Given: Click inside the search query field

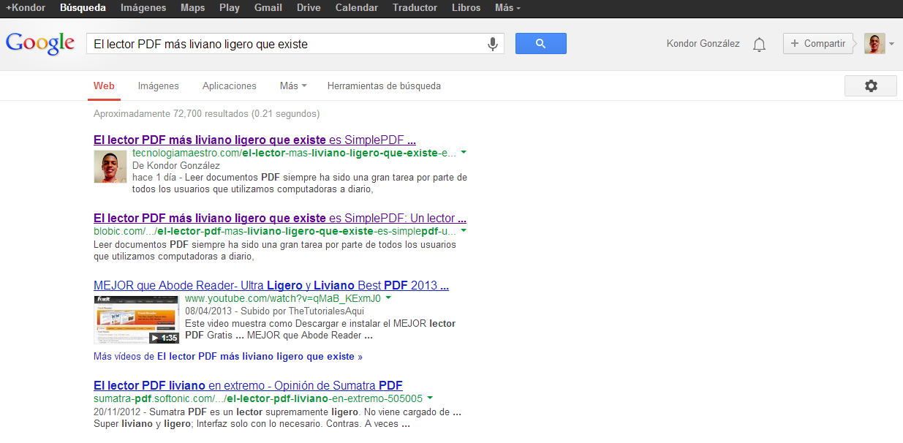Looking at the screenshot, I should 287,44.
